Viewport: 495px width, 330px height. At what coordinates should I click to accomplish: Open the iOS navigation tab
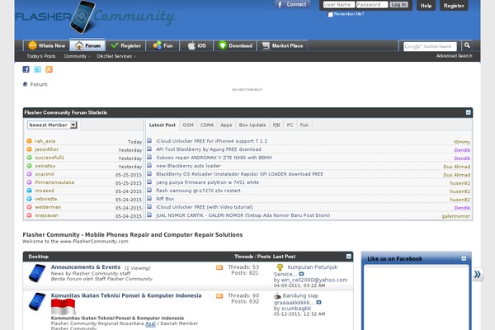click(196, 46)
